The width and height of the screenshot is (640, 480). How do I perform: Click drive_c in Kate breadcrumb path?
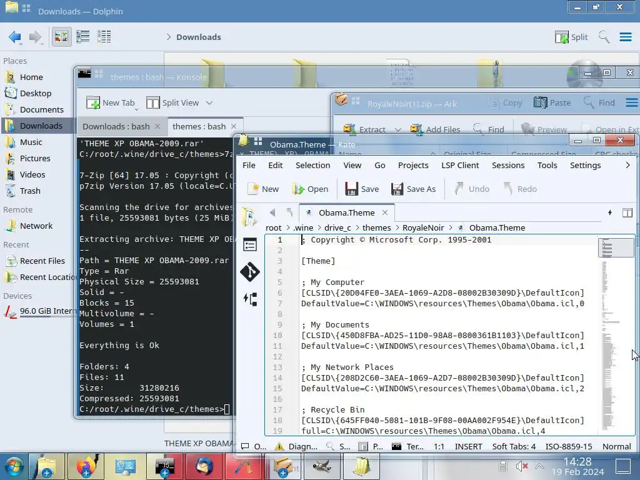point(337,227)
